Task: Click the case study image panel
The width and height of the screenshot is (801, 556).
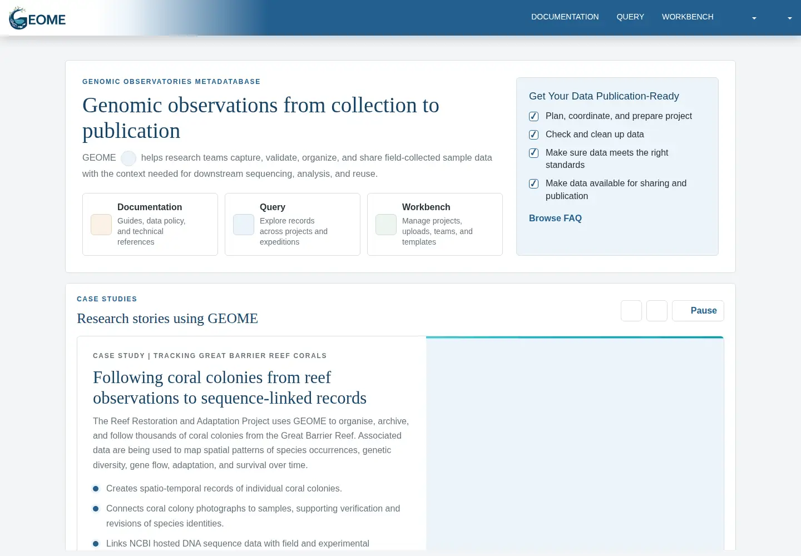Action: click(x=575, y=445)
